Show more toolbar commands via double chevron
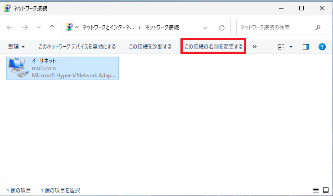 tap(255, 47)
